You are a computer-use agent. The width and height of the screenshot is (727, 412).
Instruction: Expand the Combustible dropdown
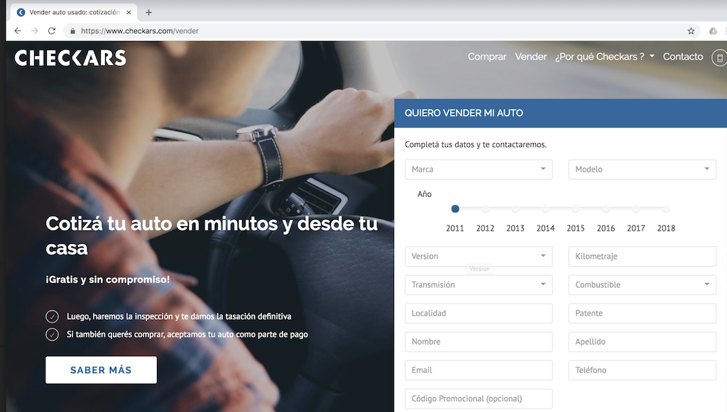(642, 285)
